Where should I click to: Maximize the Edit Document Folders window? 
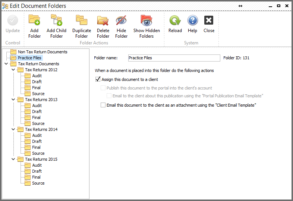(x=278, y=6)
